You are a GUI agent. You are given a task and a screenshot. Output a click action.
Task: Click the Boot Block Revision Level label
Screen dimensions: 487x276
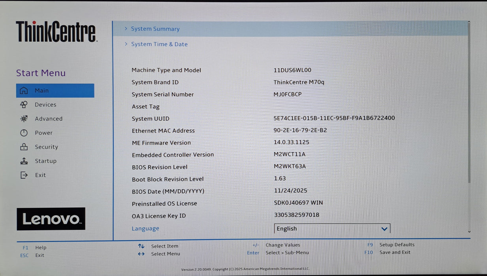tap(168, 179)
